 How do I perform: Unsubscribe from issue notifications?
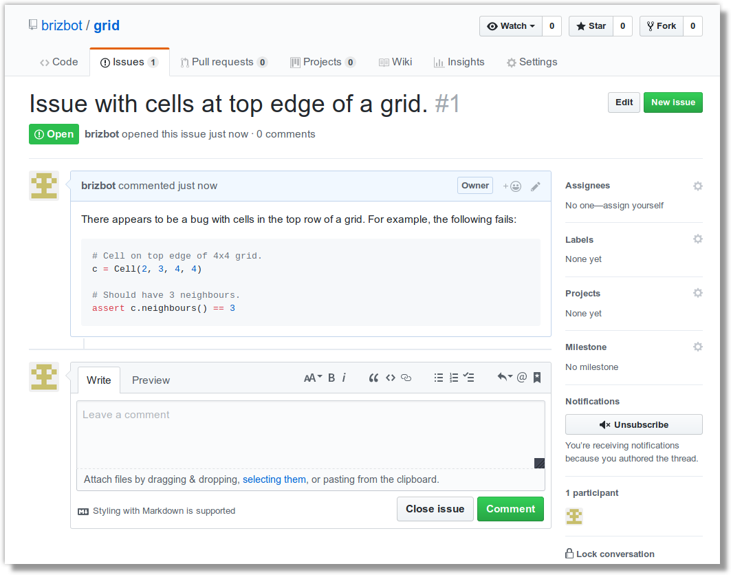[633, 424]
